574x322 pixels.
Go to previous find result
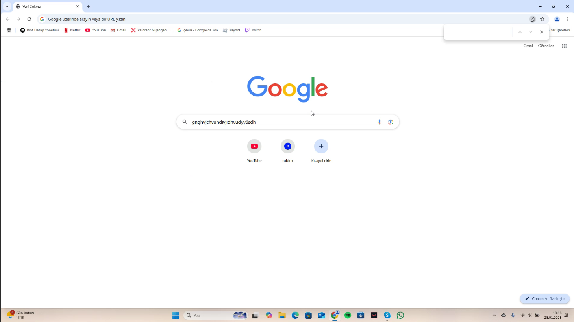(520, 32)
